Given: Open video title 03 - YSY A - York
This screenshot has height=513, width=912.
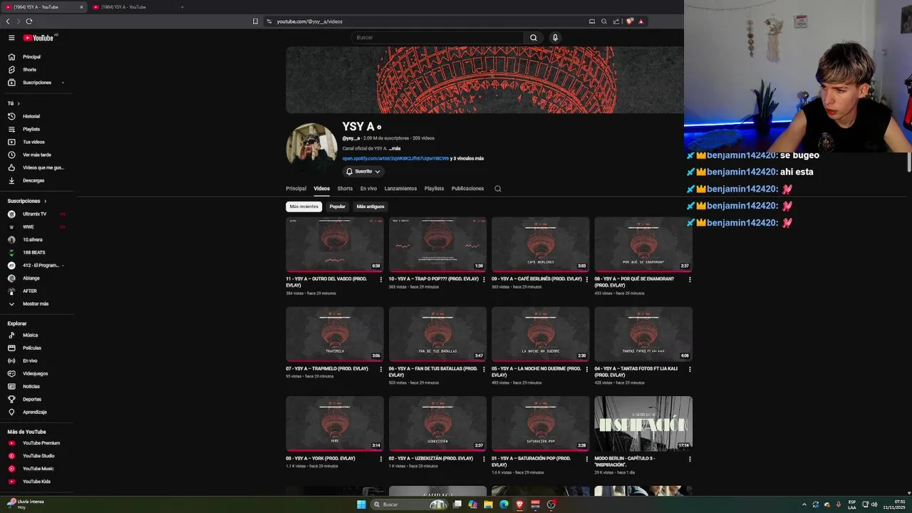Looking at the screenshot, I should (x=321, y=458).
